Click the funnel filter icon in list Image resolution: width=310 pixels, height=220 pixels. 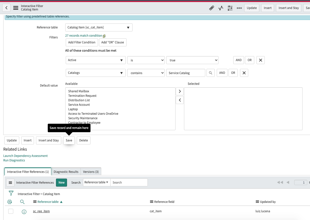(x=11, y=193)
